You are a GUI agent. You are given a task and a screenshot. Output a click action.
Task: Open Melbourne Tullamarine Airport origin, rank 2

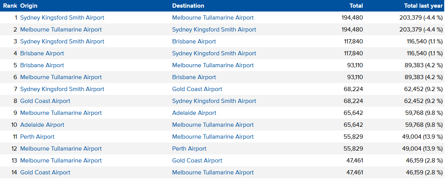[x=61, y=30]
